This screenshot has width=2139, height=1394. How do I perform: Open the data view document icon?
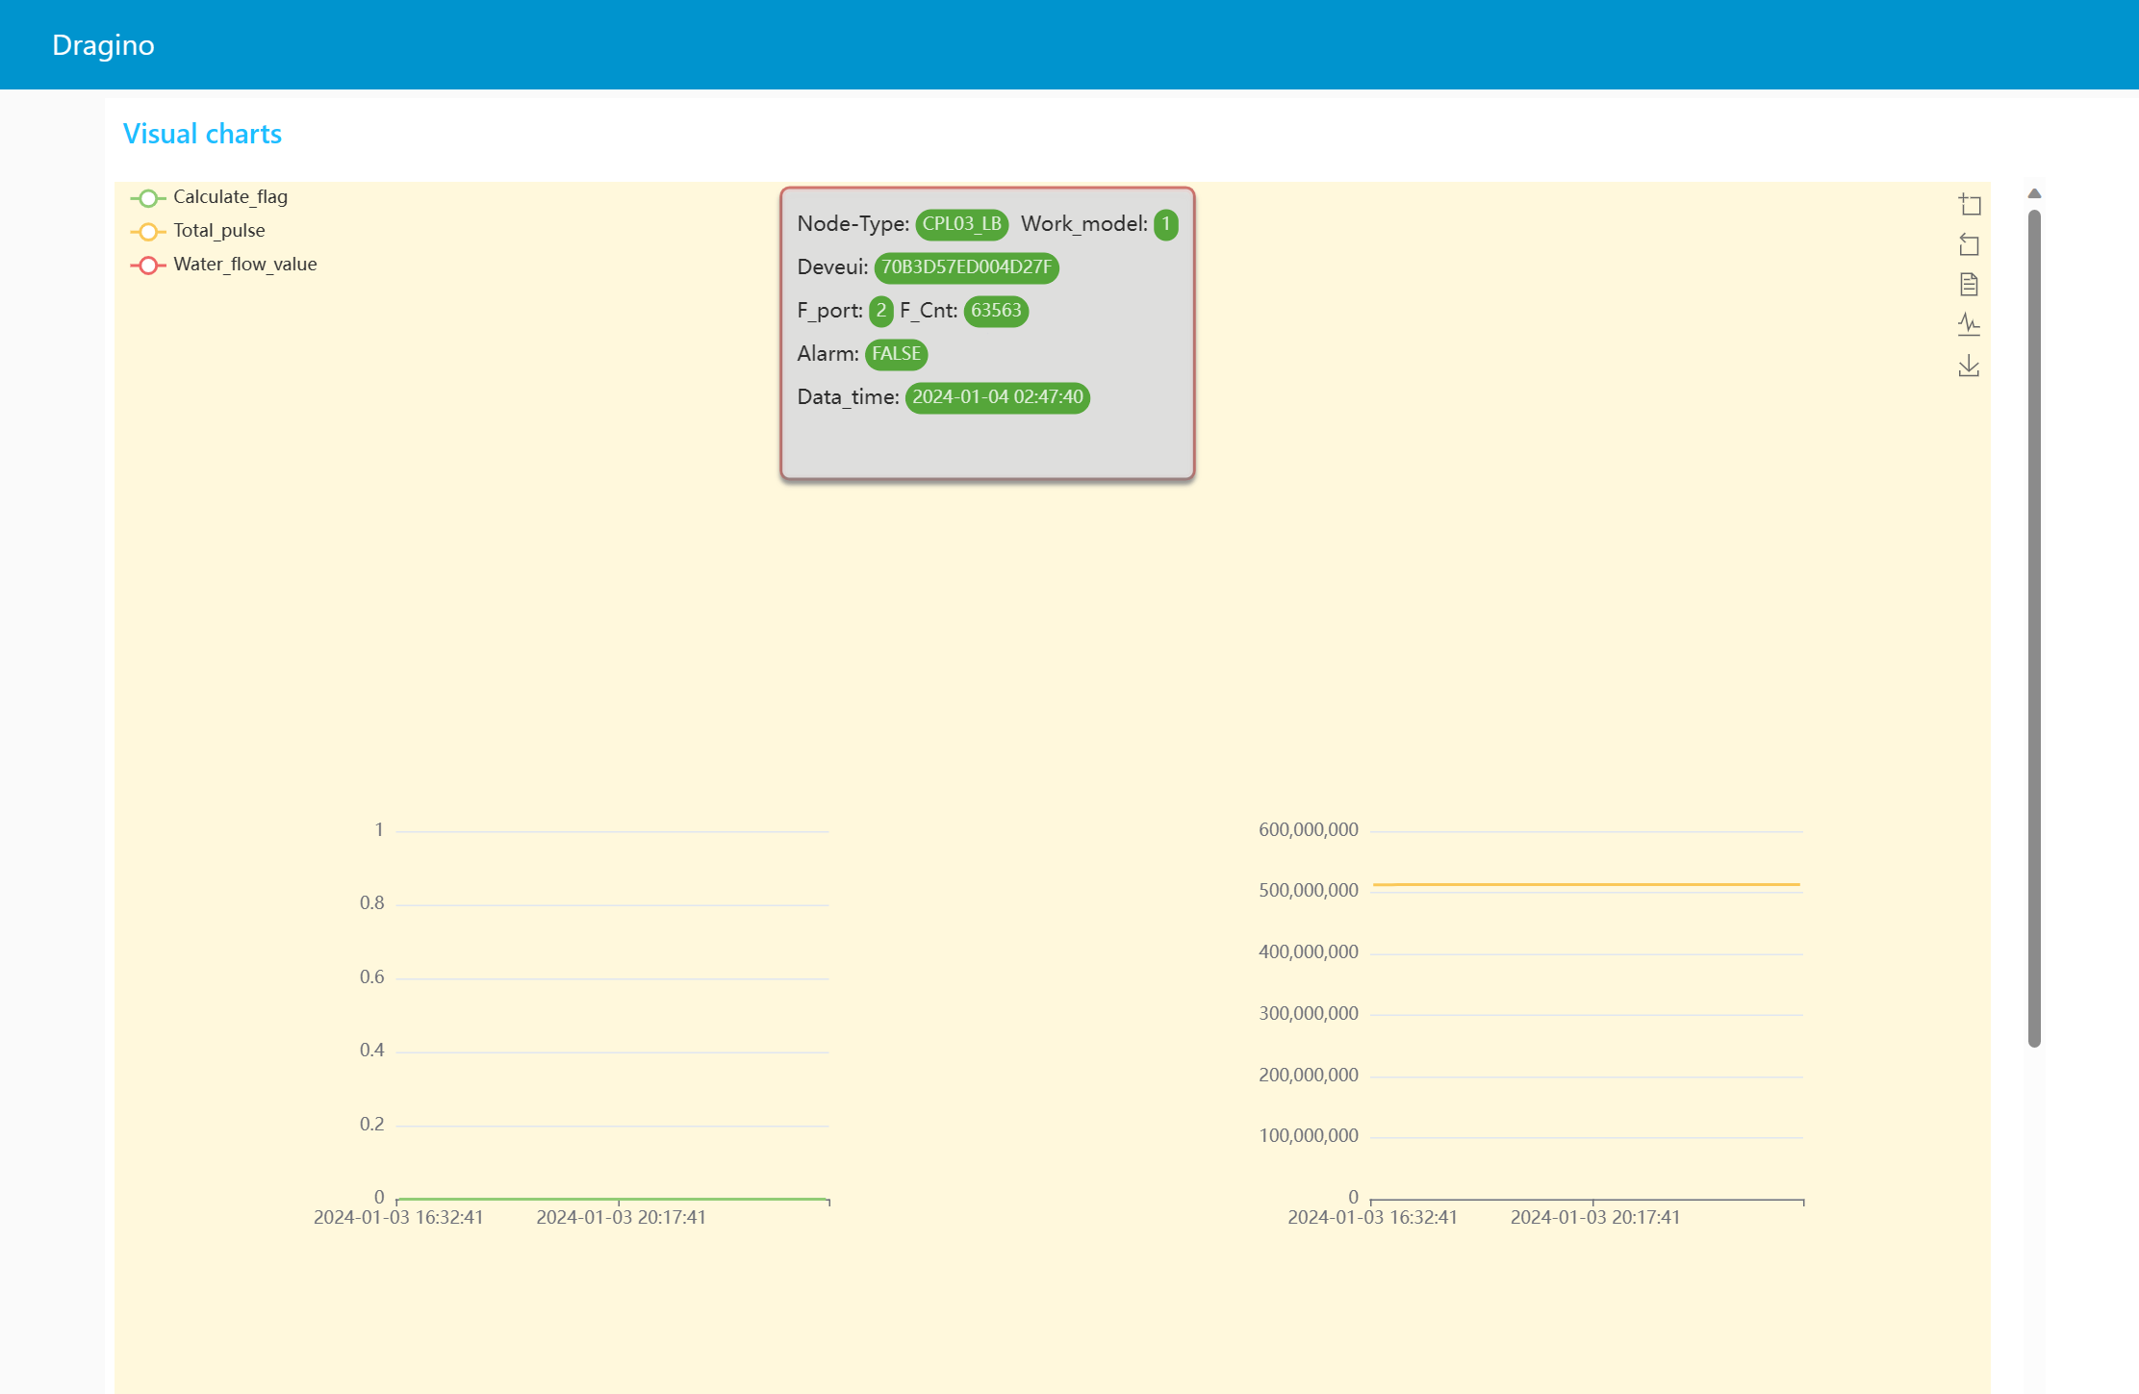[1969, 285]
